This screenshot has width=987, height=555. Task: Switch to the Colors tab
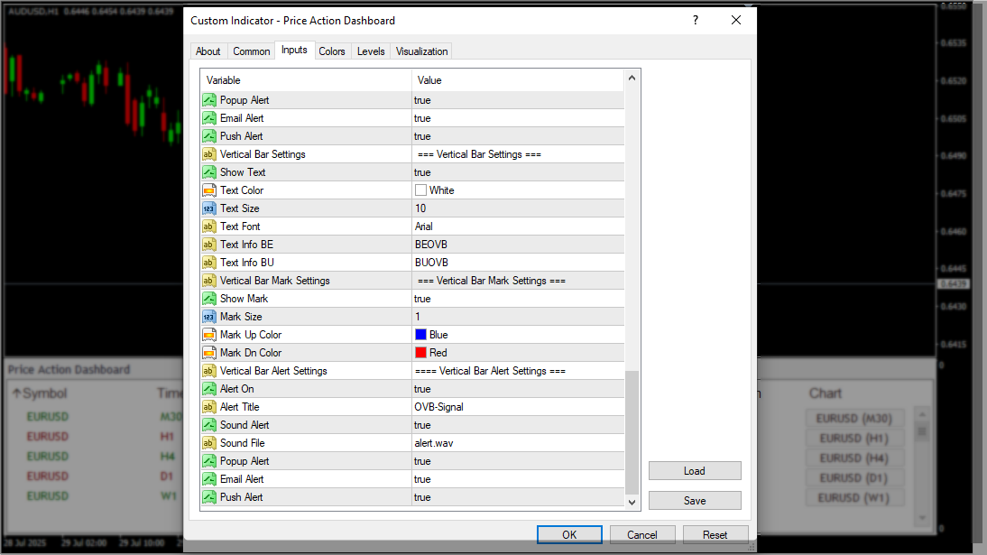332,51
